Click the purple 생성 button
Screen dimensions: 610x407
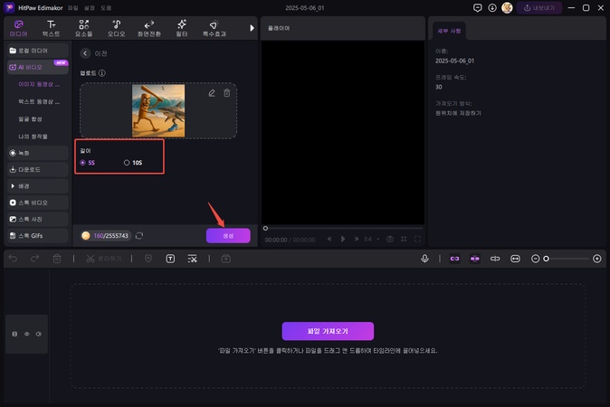(x=228, y=236)
